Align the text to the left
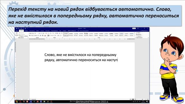This screenshot has height=104, width=185. (x=48, y=36)
